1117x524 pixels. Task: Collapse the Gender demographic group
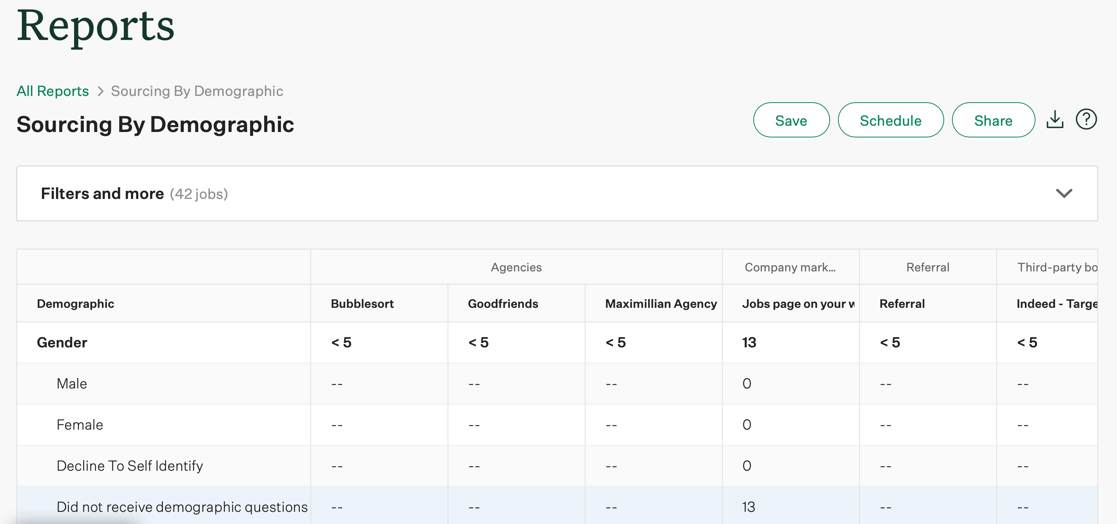pyautogui.click(x=62, y=342)
